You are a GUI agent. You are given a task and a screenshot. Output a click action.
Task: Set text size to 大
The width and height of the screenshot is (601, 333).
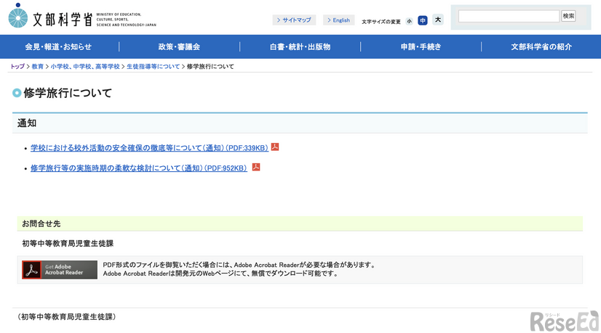point(438,20)
